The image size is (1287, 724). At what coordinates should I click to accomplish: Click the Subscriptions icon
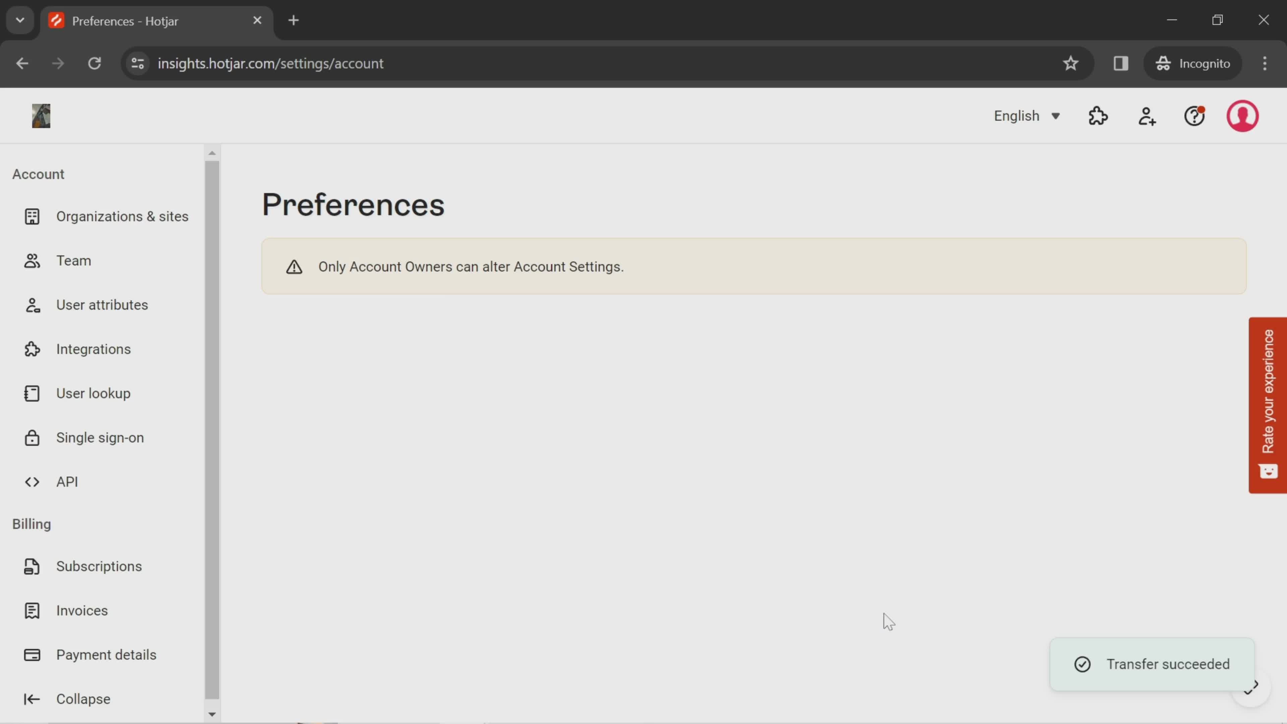[31, 566]
